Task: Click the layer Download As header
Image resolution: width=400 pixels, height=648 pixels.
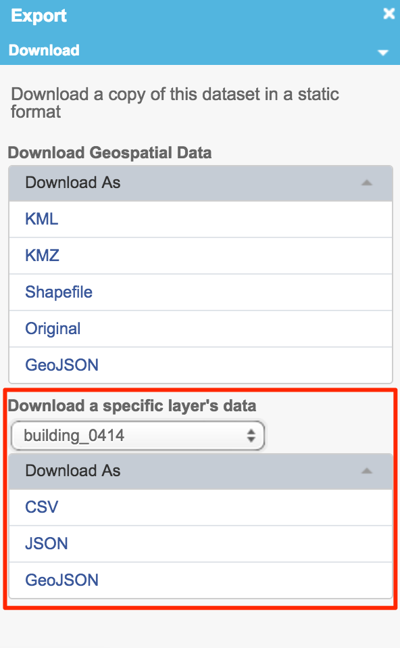Action: [x=201, y=471]
